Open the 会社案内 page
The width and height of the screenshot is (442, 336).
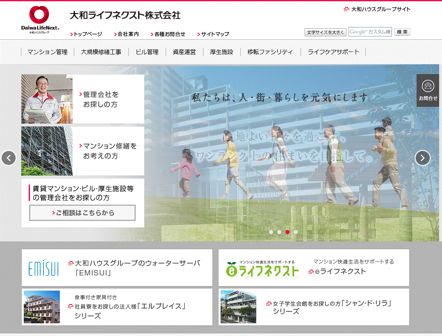(x=126, y=34)
